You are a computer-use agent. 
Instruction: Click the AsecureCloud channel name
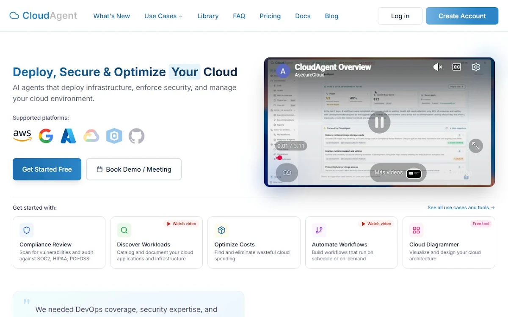tap(309, 75)
